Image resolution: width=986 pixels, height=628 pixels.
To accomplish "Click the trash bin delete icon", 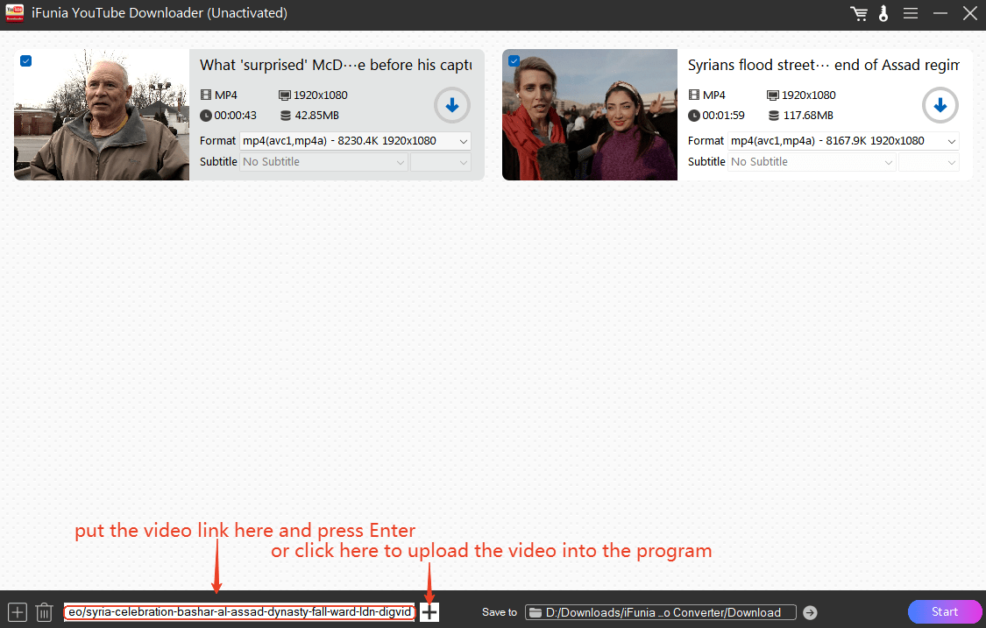I will point(44,612).
